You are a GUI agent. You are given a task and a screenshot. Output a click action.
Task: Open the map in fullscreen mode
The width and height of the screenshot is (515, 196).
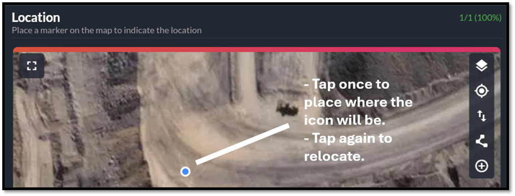coord(32,66)
